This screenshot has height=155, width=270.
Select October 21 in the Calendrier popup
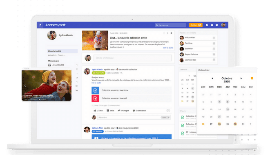click(219, 117)
